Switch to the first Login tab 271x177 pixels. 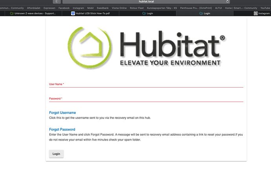click(x=148, y=13)
